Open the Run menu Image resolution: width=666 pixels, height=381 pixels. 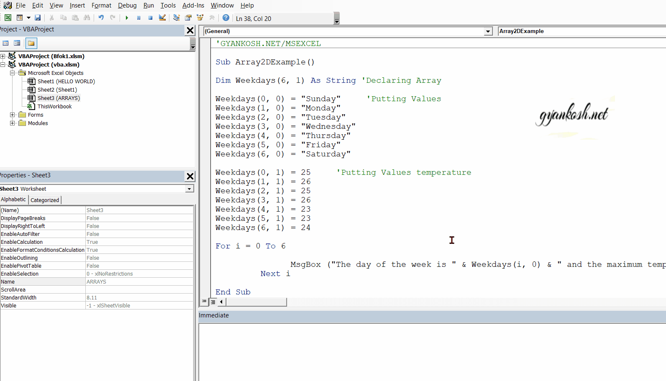click(x=149, y=5)
